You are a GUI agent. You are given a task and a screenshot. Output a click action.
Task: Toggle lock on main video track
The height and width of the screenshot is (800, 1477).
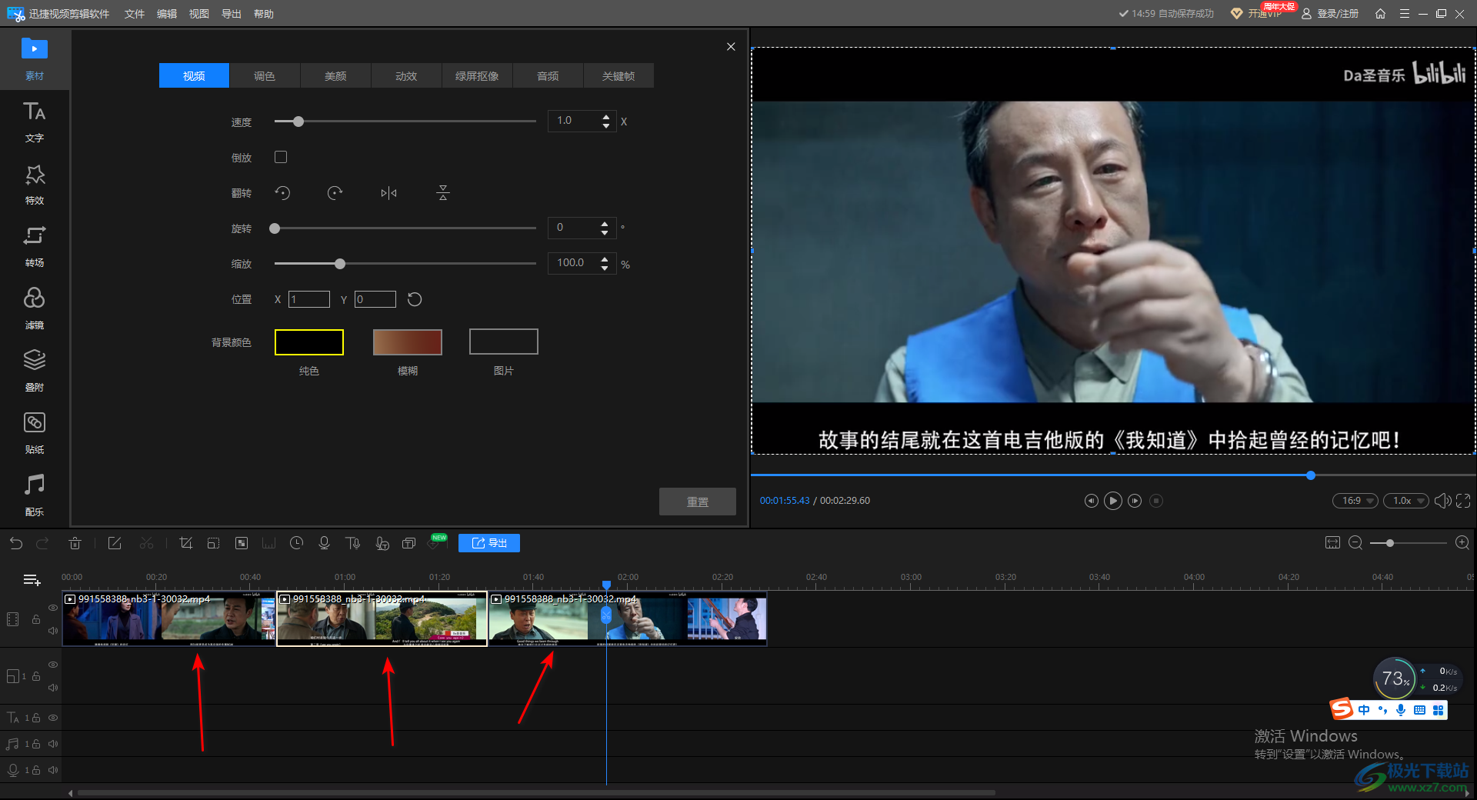(x=35, y=619)
